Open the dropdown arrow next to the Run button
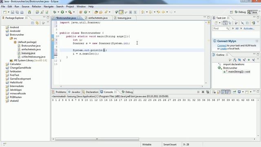This screenshot has width=261, height=147. click(66, 12)
